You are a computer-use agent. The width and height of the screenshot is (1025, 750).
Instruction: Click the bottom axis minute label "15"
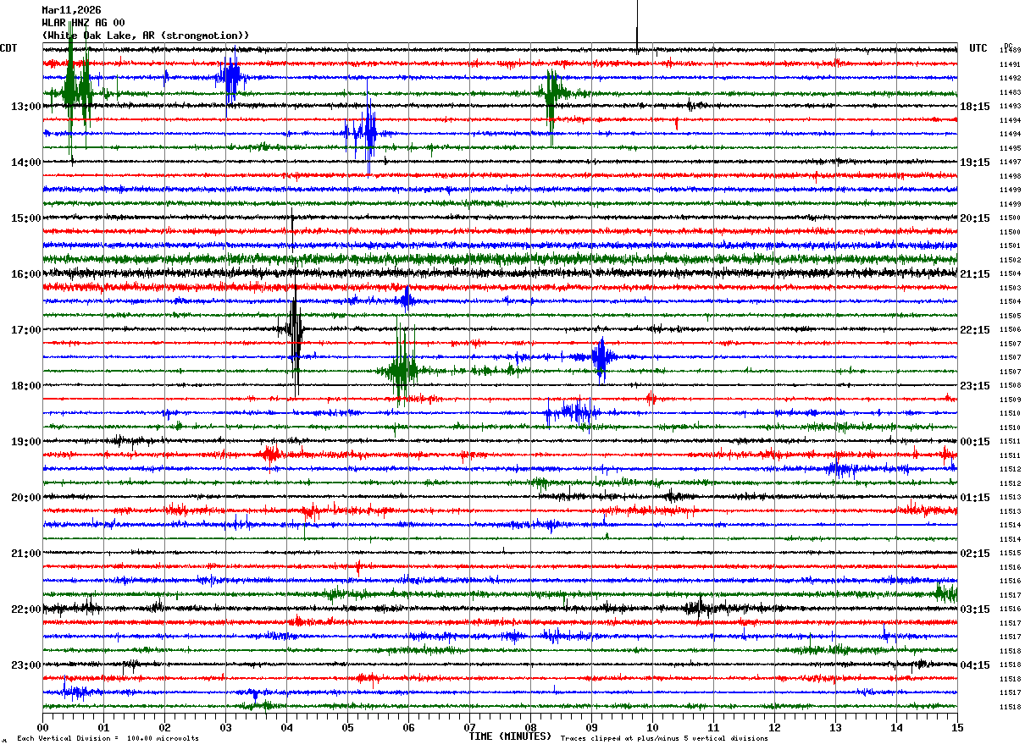coord(957,727)
